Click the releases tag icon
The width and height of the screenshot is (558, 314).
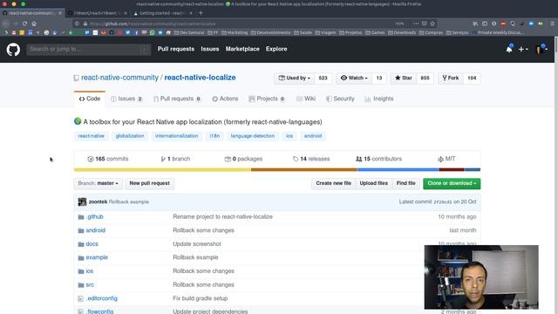click(296, 159)
